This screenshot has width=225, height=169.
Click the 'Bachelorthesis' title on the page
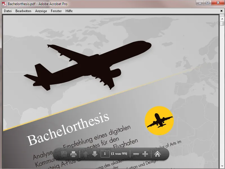[68, 129]
